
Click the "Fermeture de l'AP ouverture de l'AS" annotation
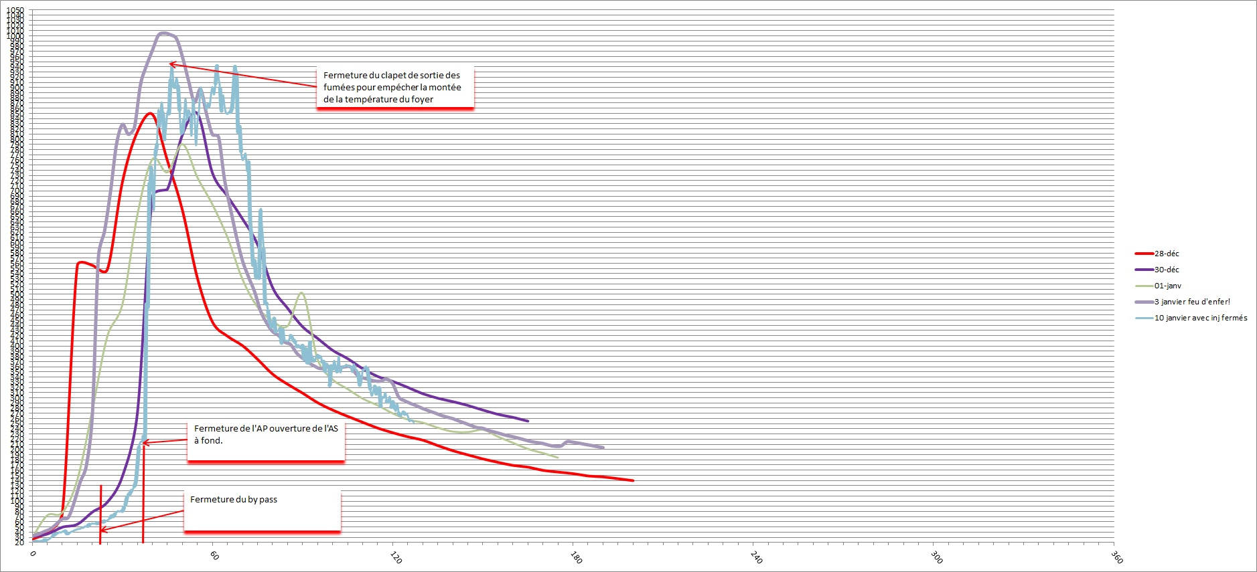266,441
